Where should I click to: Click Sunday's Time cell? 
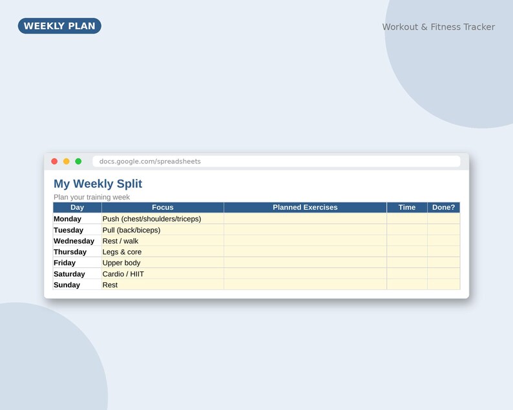[407, 285]
